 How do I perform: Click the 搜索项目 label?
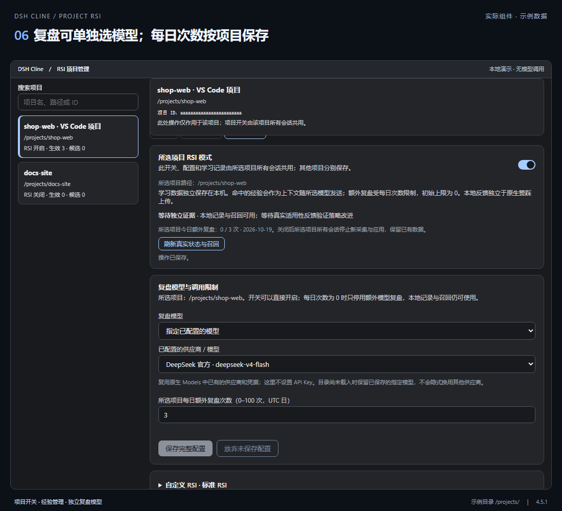30,87
